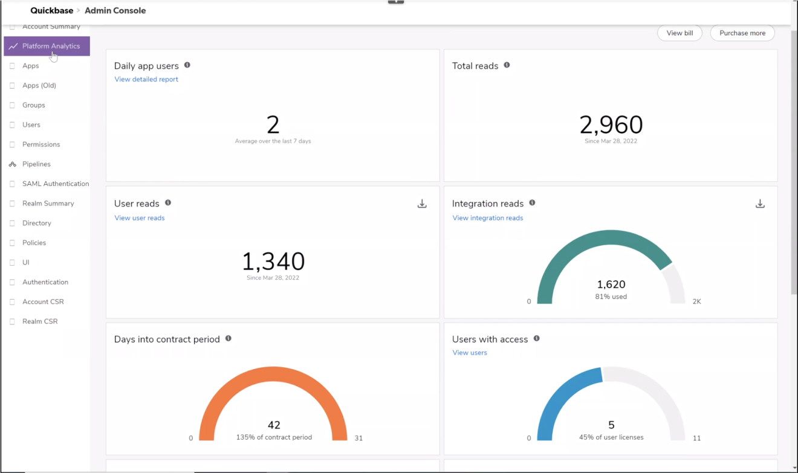This screenshot has width=798, height=473.
Task: Select the Platform Analytics sidebar icon
Action: (12, 46)
